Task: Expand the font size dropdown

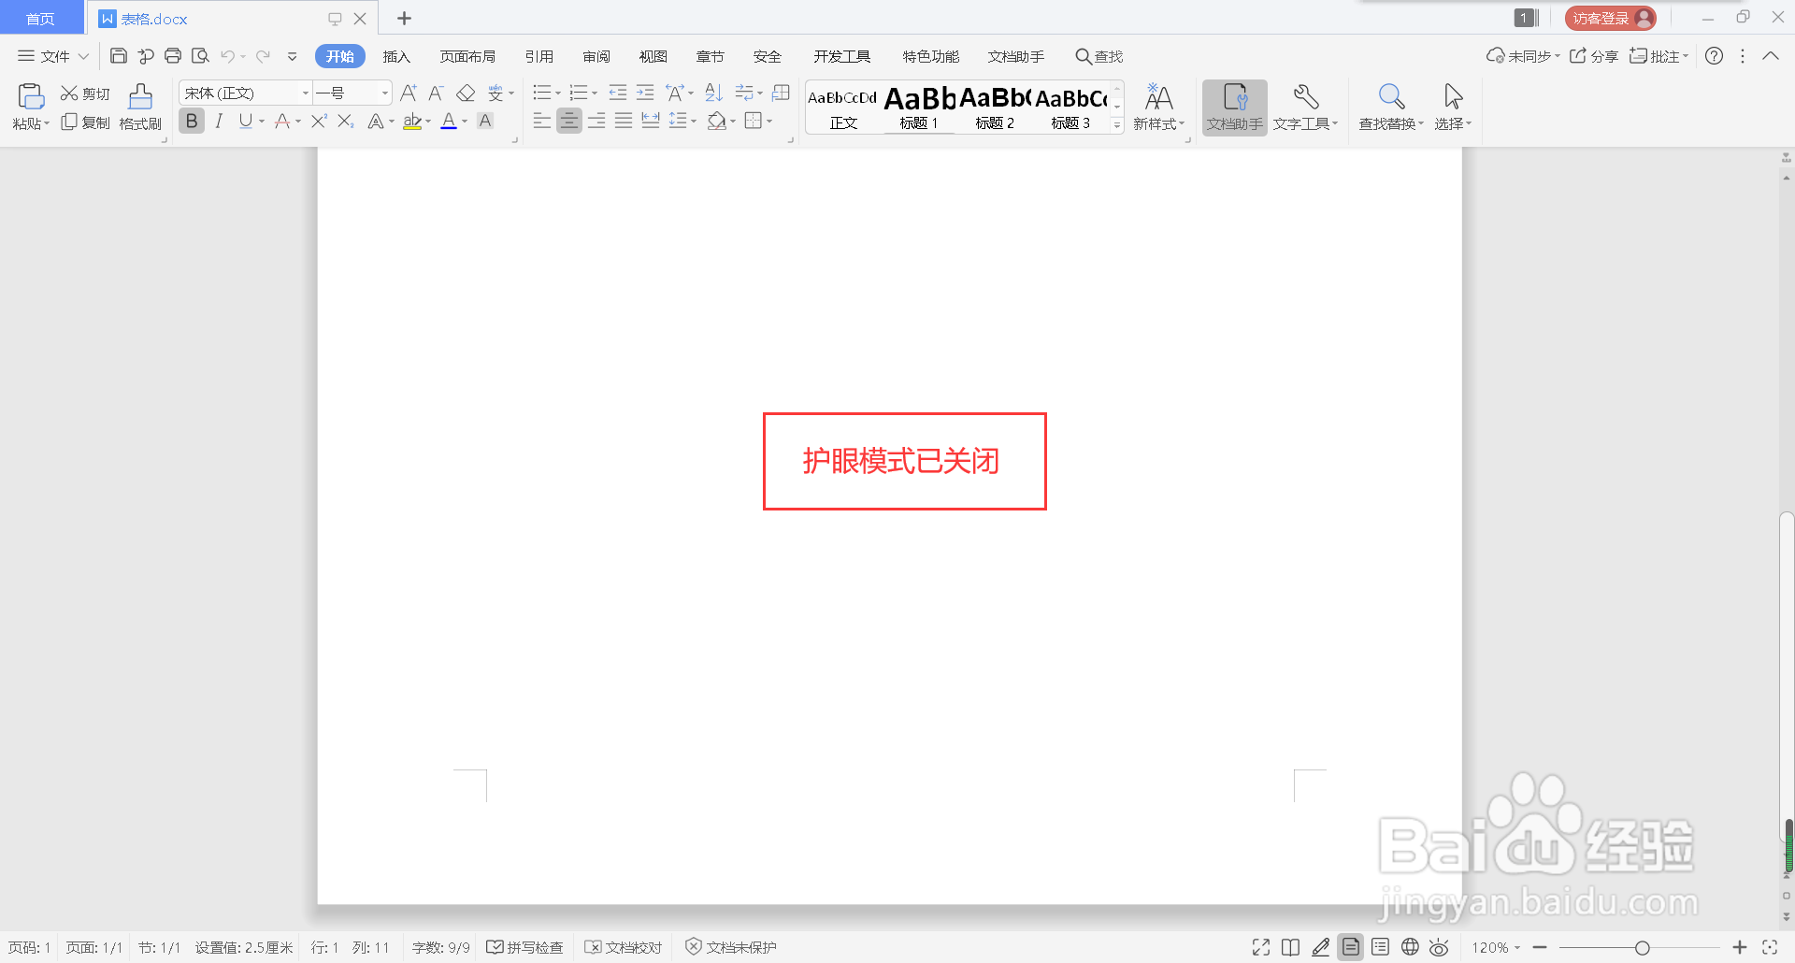Action: [x=383, y=93]
